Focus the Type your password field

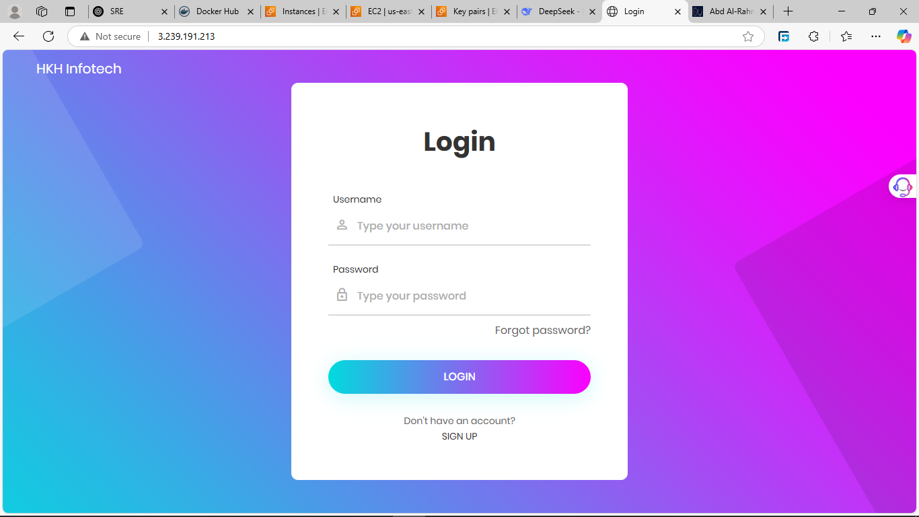(459, 296)
